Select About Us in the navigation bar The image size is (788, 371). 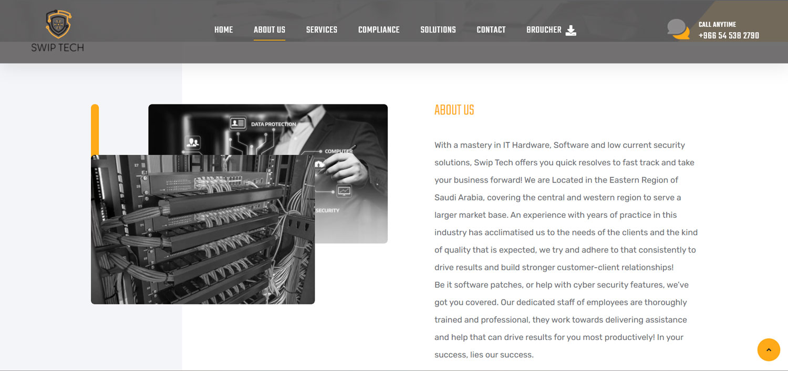(269, 30)
